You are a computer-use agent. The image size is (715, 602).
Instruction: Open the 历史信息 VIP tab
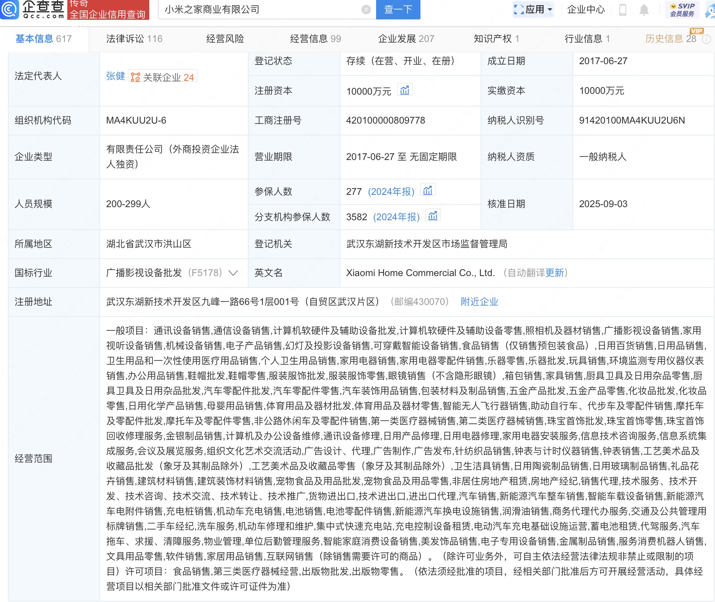point(671,39)
